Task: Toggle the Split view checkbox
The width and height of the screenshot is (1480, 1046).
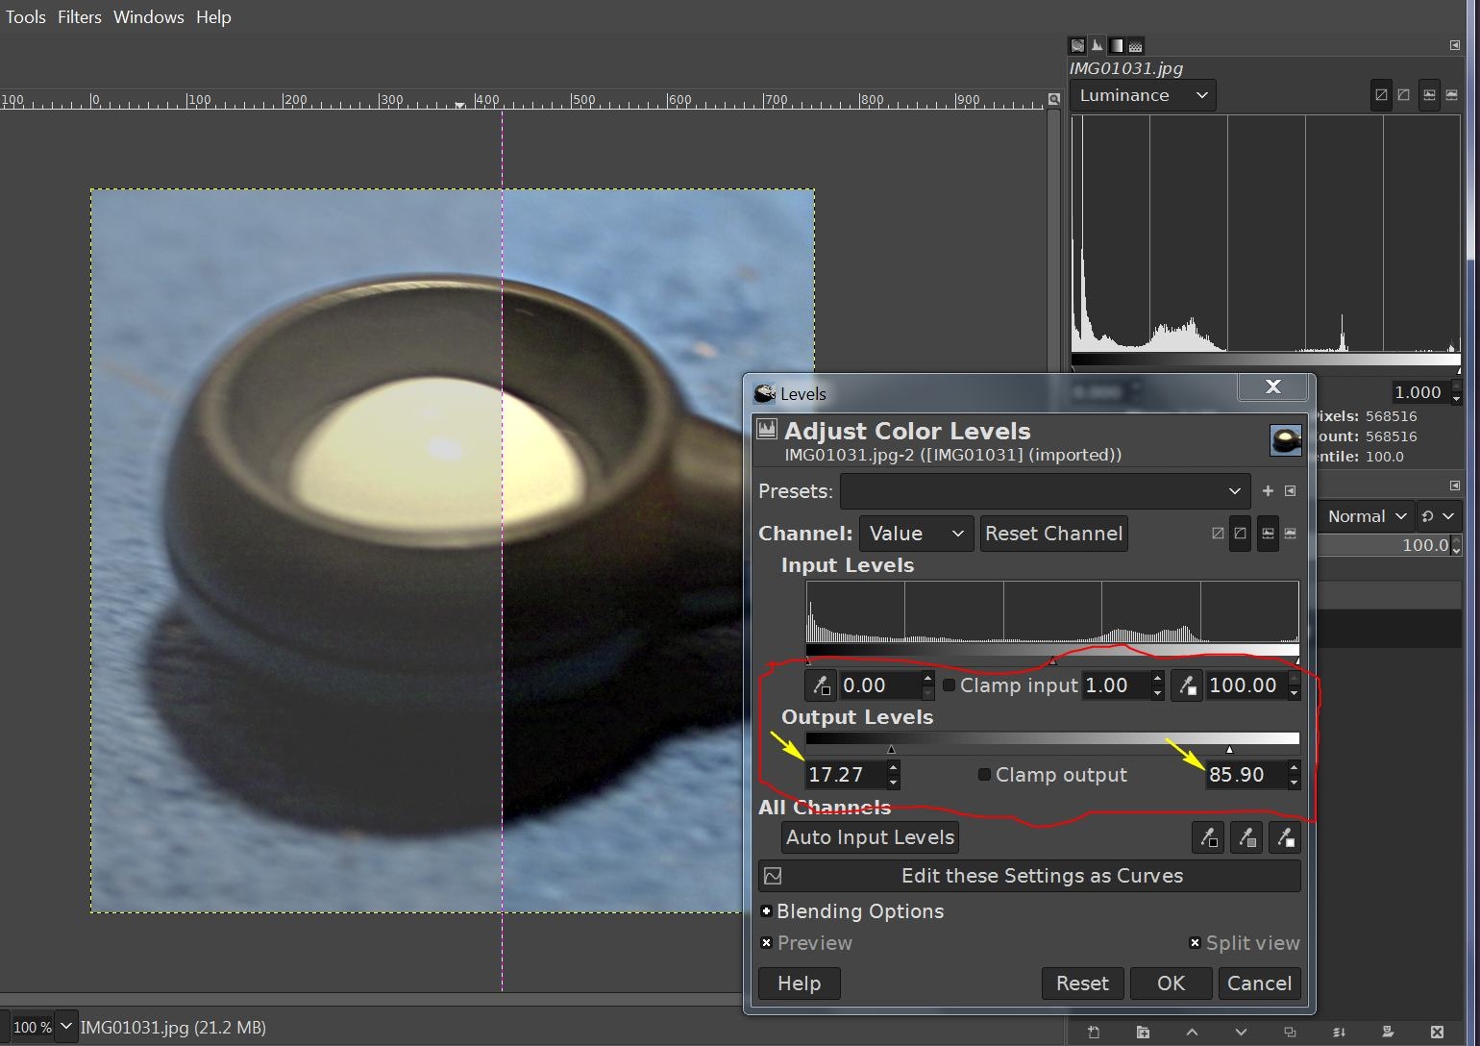Action: click(x=1195, y=943)
